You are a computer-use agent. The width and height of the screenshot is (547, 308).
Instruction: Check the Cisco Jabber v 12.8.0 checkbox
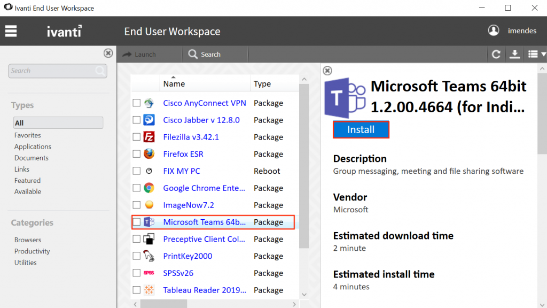click(x=136, y=120)
